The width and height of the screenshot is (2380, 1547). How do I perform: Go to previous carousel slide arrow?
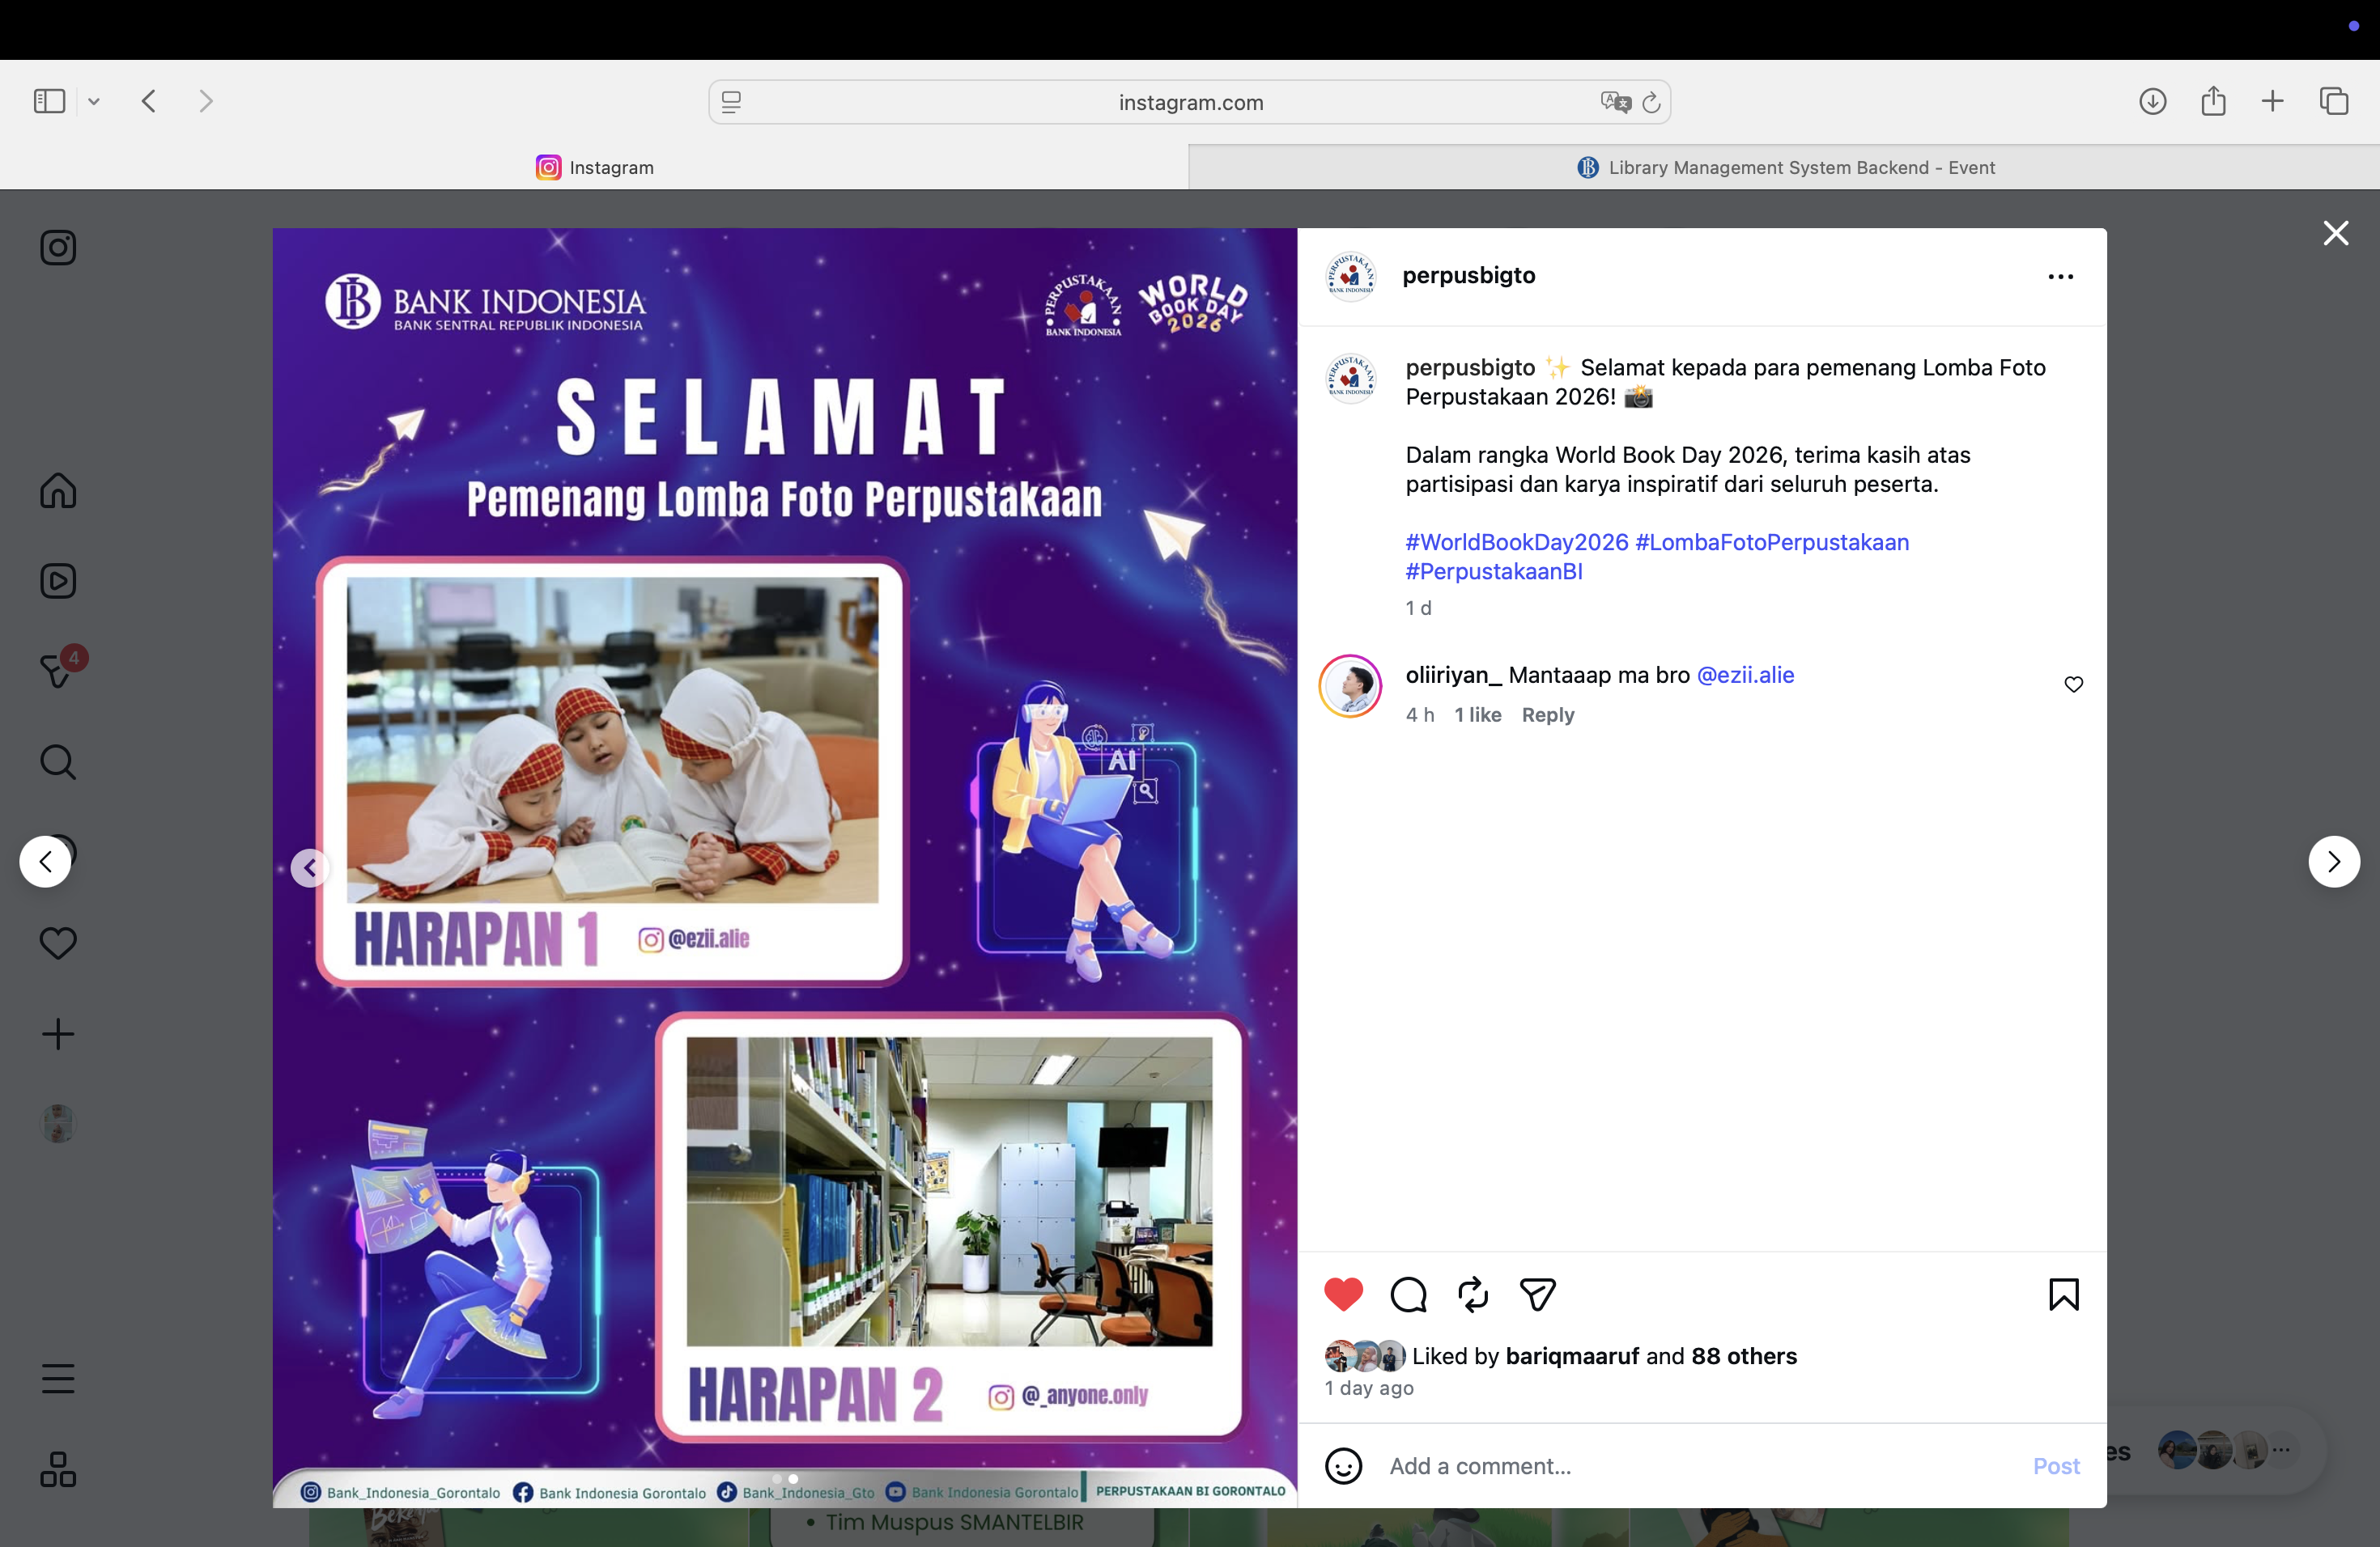[310, 867]
